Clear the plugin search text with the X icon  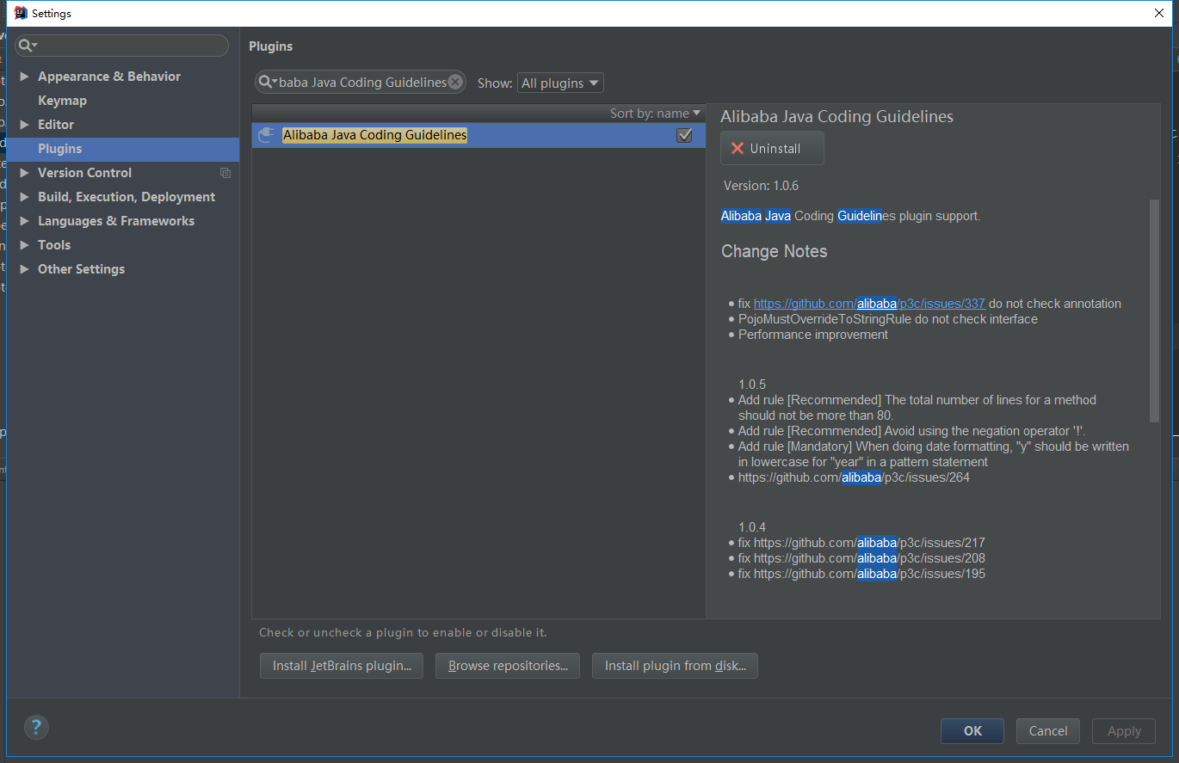coord(455,83)
